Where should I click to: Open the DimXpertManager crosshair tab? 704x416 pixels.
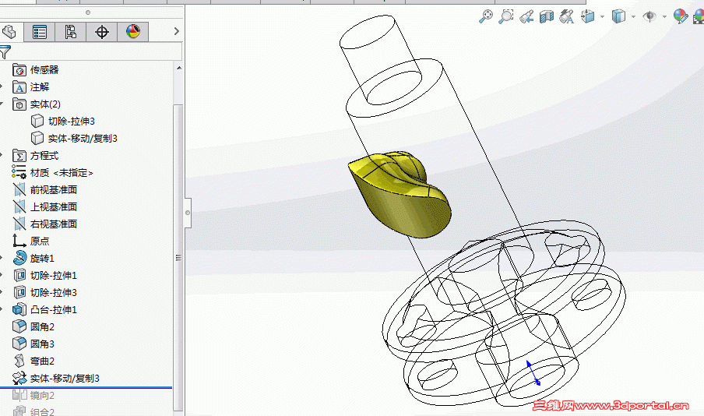tap(102, 32)
